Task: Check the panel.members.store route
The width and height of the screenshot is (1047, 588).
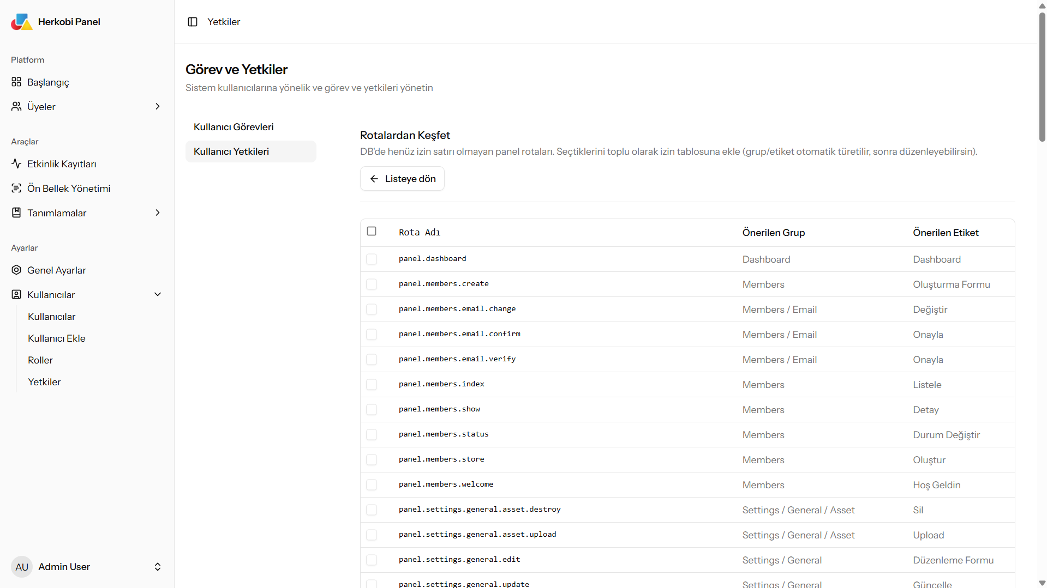Action: point(372,459)
